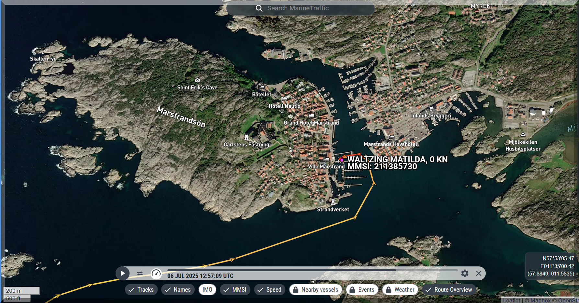Screen dimensions: 579x303
Task: Close the playback control bar
Action: (479, 274)
